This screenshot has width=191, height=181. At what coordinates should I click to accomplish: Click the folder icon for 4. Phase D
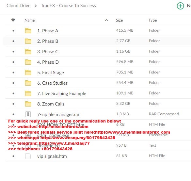click(x=28, y=62)
